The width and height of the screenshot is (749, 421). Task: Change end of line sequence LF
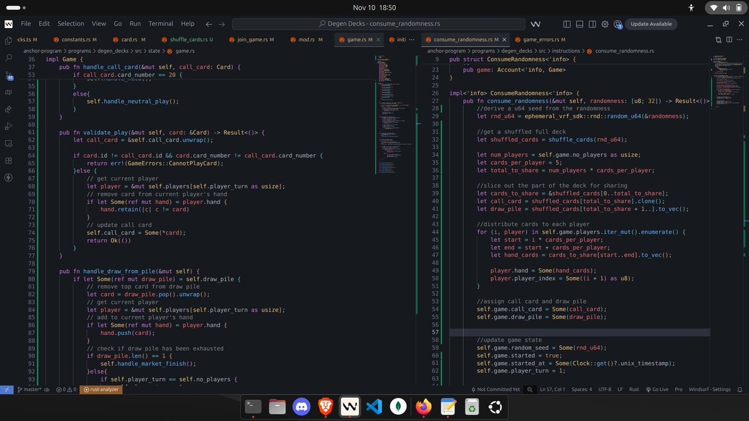[x=620, y=389]
